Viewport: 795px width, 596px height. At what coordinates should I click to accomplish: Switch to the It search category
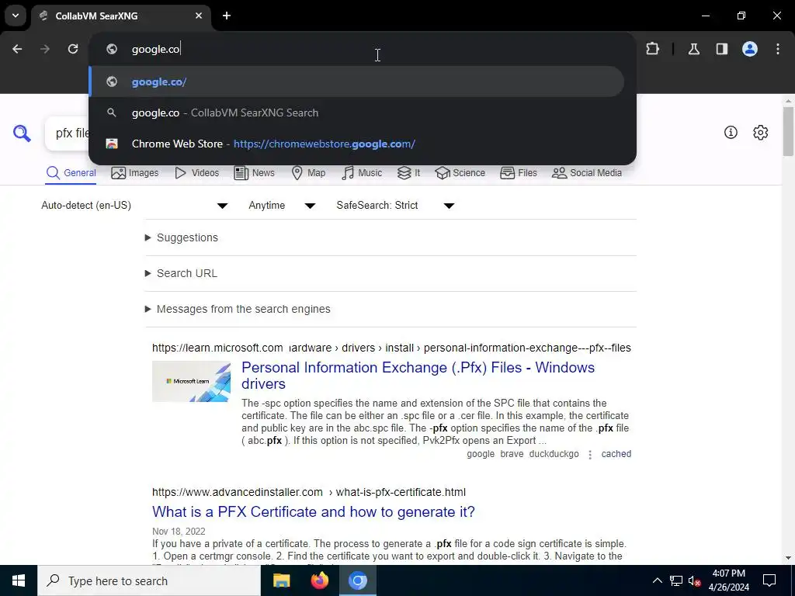(408, 173)
